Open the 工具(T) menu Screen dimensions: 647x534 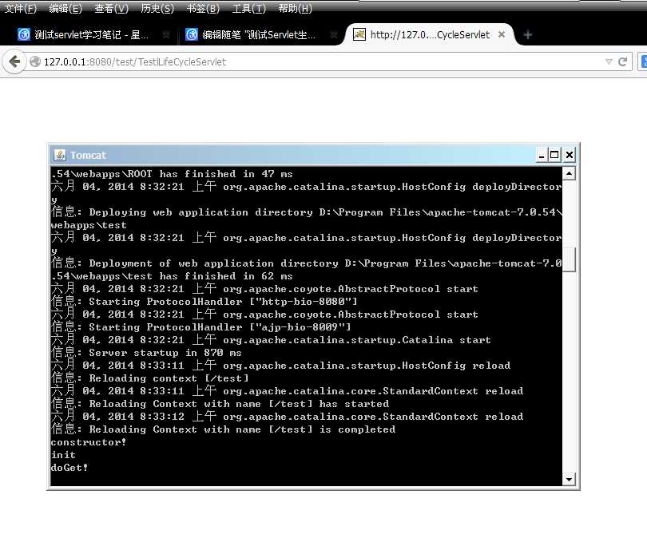[x=248, y=8]
